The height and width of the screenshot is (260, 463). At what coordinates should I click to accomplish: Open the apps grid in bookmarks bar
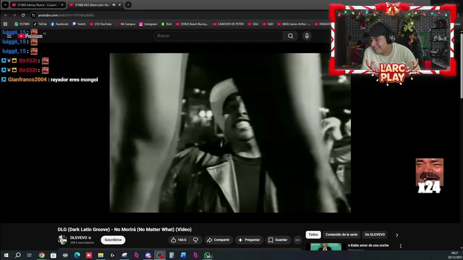pos(5,24)
